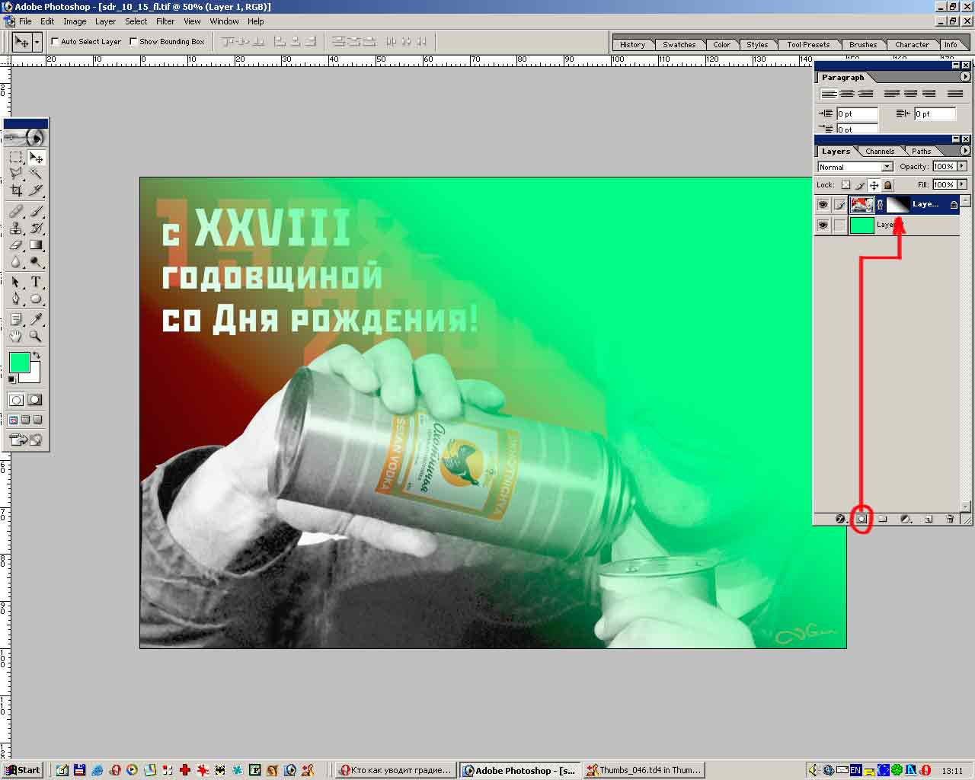Select the Crop tool
This screenshot has width=975, height=780.
tap(16, 190)
